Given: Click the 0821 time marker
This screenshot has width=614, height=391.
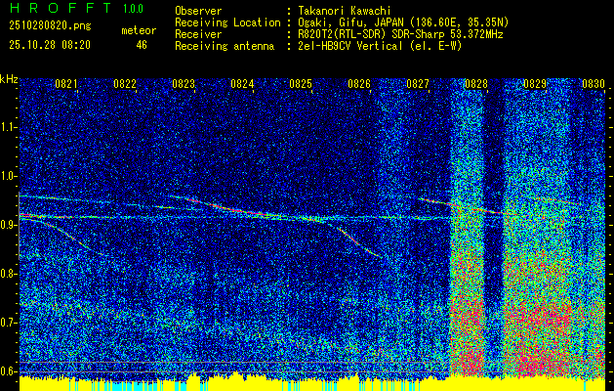Looking at the screenshot, I should tap(66, 83).
